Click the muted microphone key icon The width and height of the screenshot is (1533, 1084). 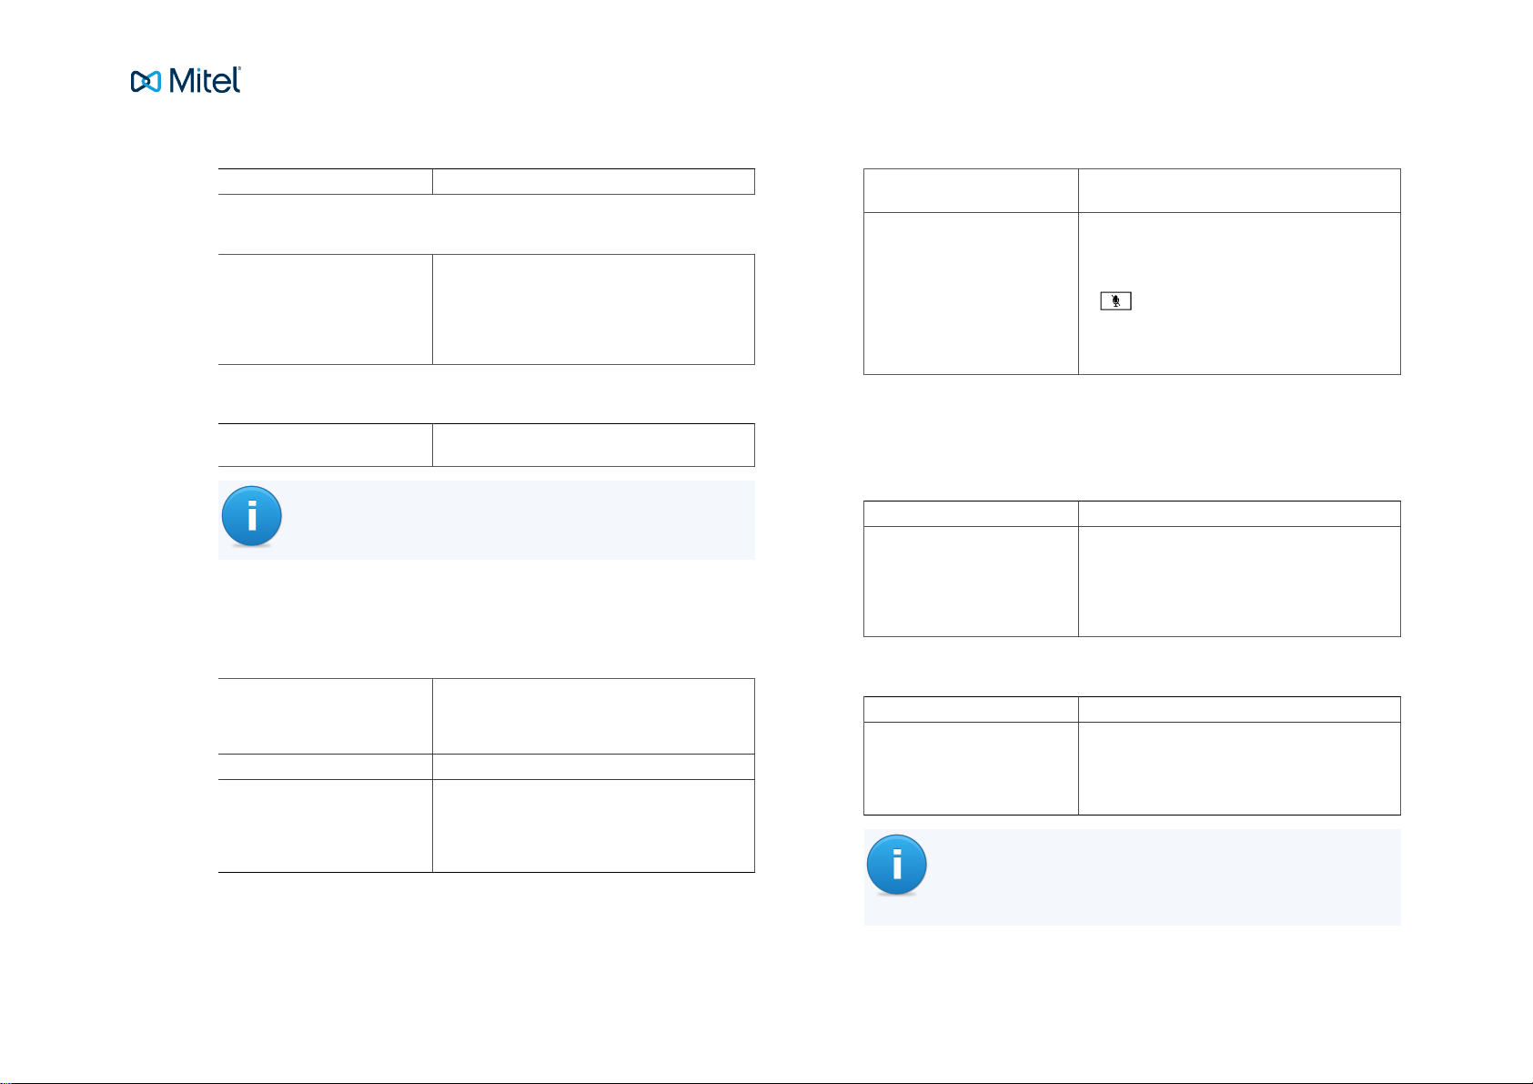click(x=1115, y=301)
